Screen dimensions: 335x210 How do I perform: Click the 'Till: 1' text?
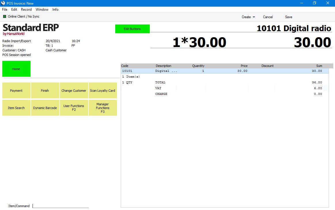tap(49, 46)
